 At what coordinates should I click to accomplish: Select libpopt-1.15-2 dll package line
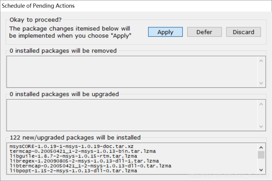pyautogui.click(x=73, y=171)
